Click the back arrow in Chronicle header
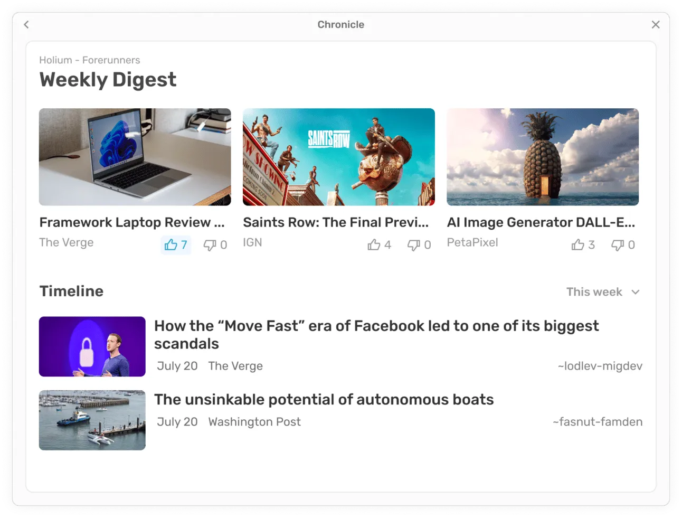 click(26, 25)
